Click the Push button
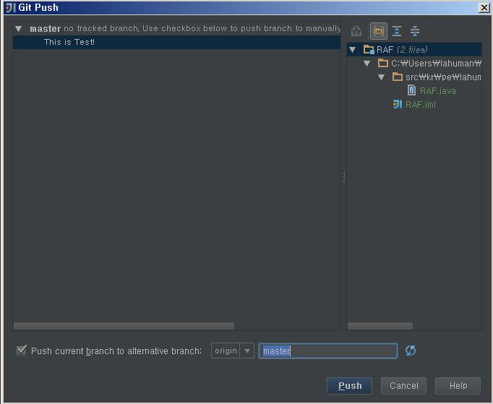The width and height of the screenshot is (493, 404). point(349,386)
